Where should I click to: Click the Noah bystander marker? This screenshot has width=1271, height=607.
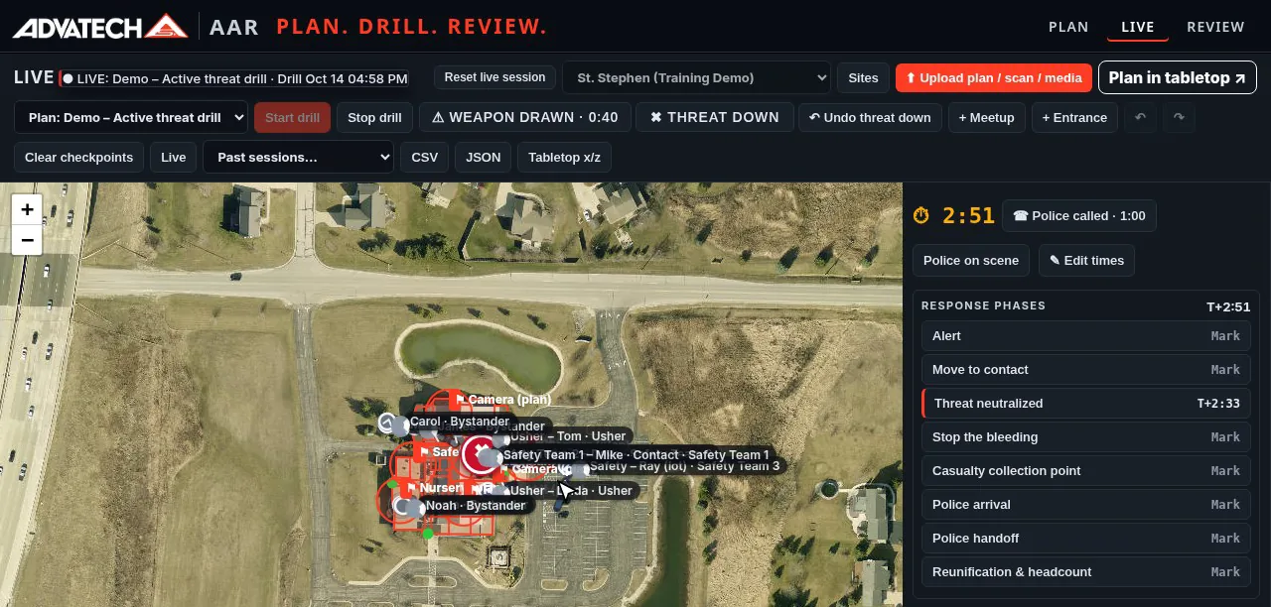point(405,507)
